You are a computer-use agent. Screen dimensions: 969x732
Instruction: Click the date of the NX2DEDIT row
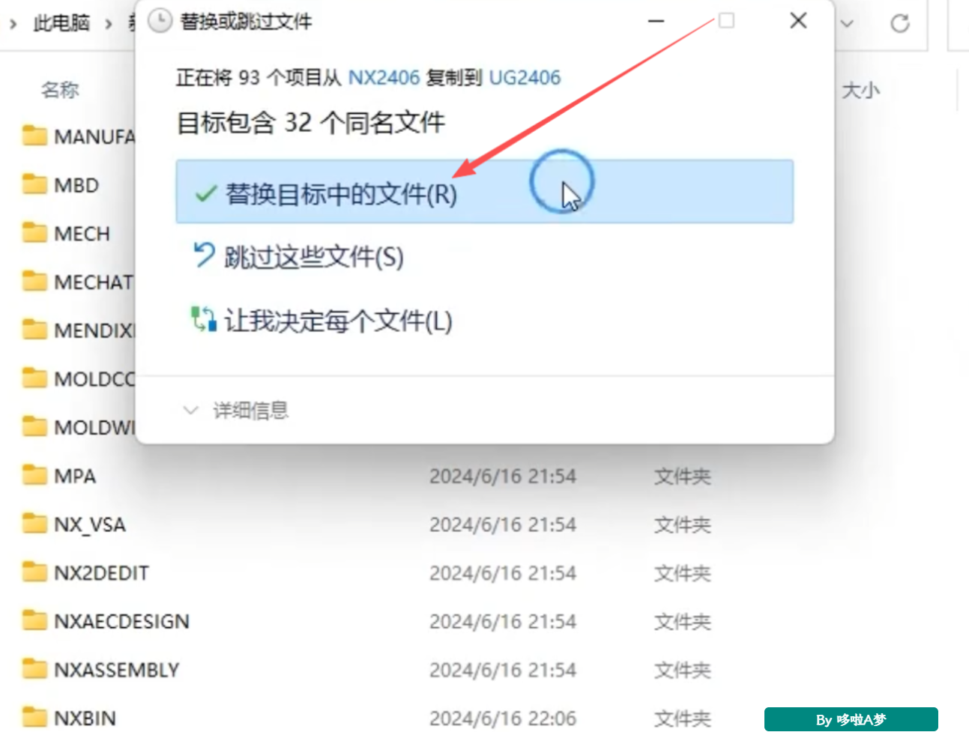pyautogui.click(x=503, y=573)
